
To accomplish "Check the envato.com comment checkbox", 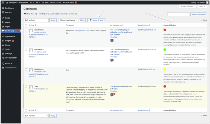I will (26, 30).
